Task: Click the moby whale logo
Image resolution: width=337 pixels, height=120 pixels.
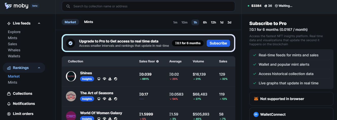Action: 8,6
